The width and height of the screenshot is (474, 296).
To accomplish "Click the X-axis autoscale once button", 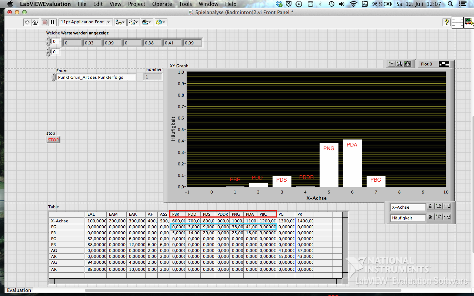I will click(x=438, y=207).
